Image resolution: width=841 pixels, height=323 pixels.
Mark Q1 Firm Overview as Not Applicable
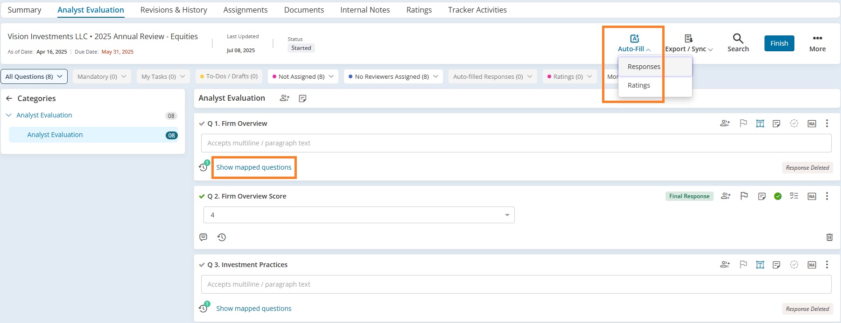(x=812, y=124)
